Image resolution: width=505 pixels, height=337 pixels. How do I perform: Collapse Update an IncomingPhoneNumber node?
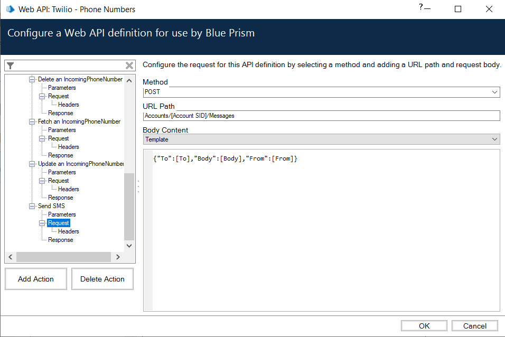coord(32,164)
